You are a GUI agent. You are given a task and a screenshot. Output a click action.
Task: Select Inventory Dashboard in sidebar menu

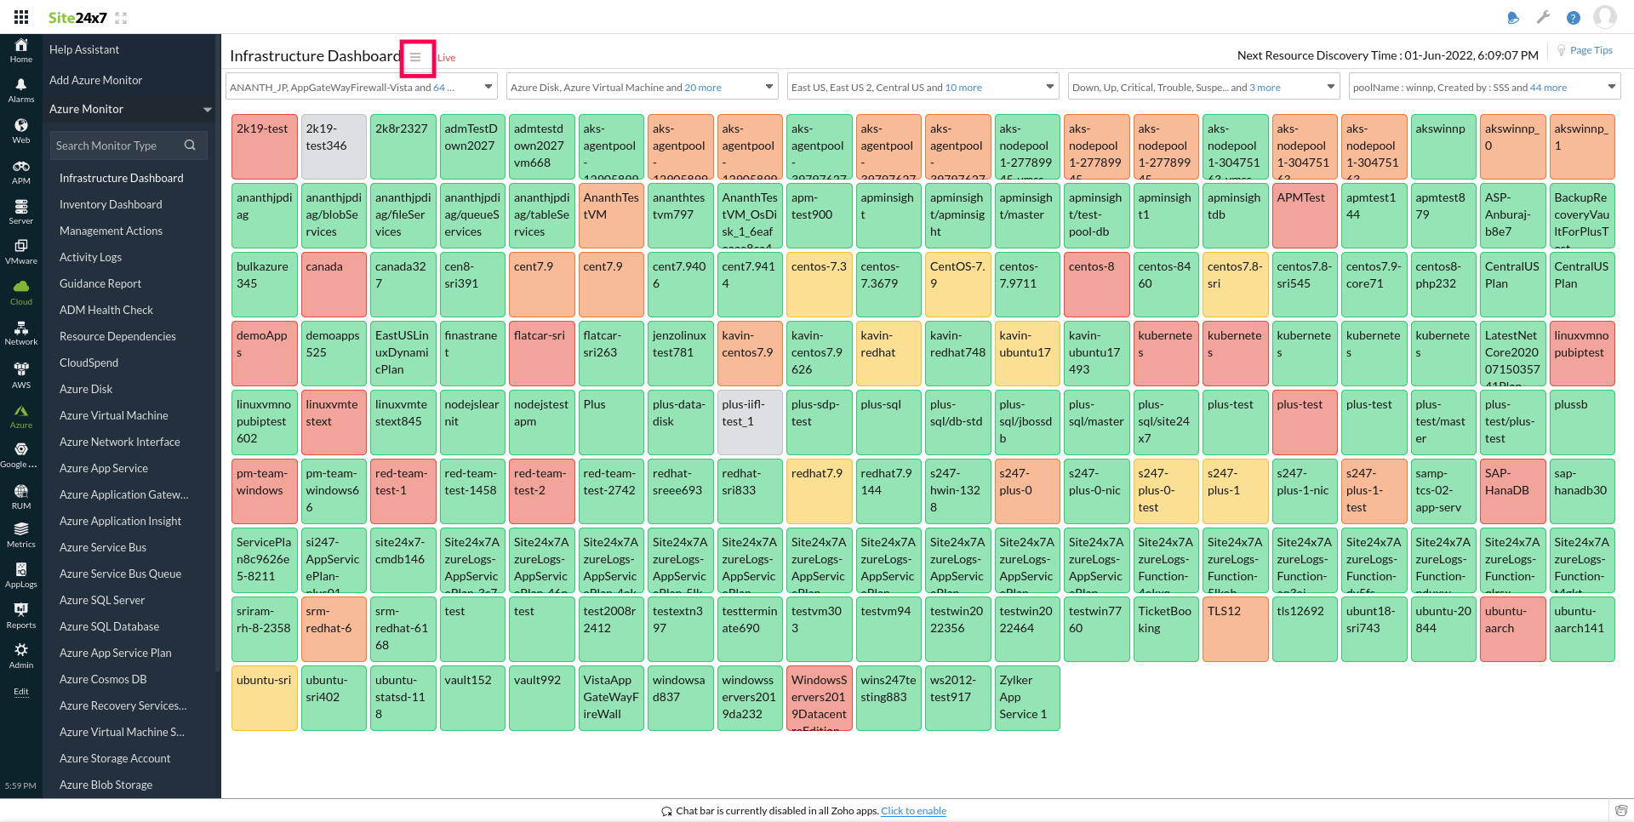(111, 204)
